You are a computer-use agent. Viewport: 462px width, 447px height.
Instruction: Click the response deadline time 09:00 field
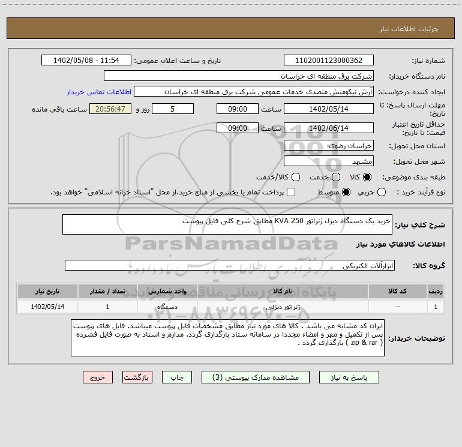point(238,109)
